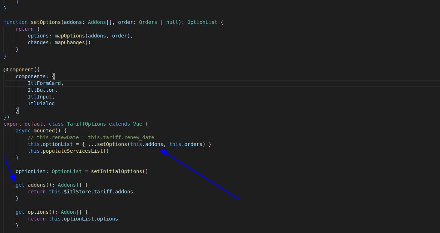Screen dimensions: 440x233
Task: Click 'ItlInput' in components list
Action: point(40,97)
